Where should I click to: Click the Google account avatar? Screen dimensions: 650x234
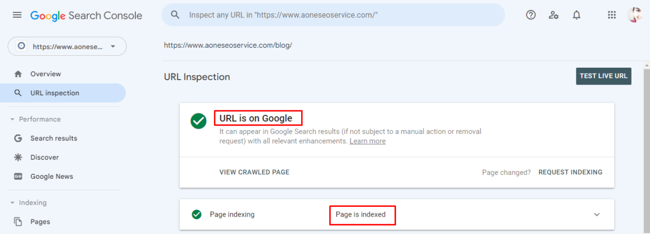[x=635, y=15]
